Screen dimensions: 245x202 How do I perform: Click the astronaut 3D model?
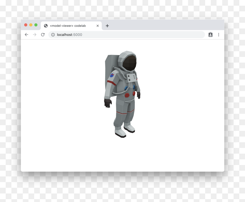click(122, 94)
